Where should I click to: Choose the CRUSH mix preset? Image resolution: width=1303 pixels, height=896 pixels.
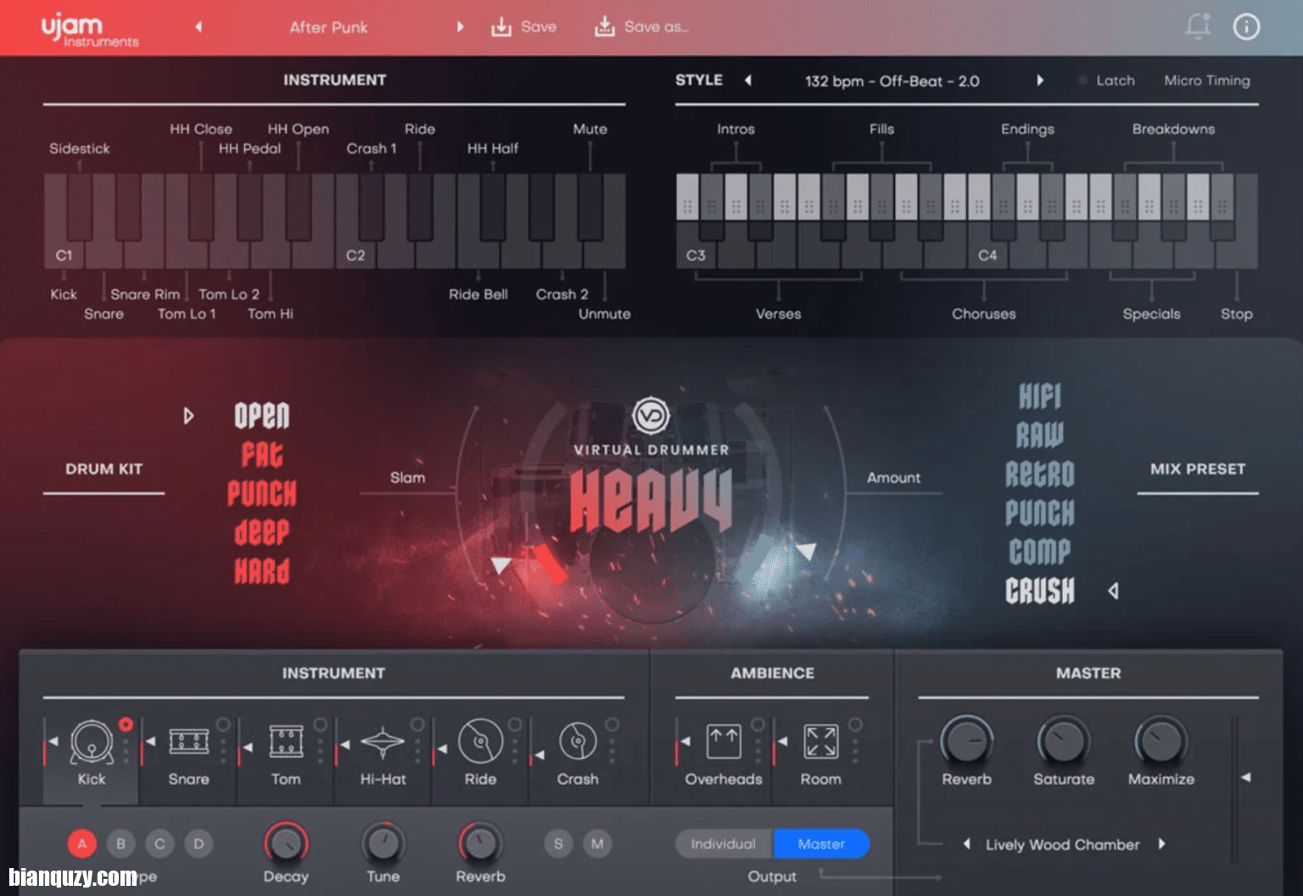[1040, 590]
